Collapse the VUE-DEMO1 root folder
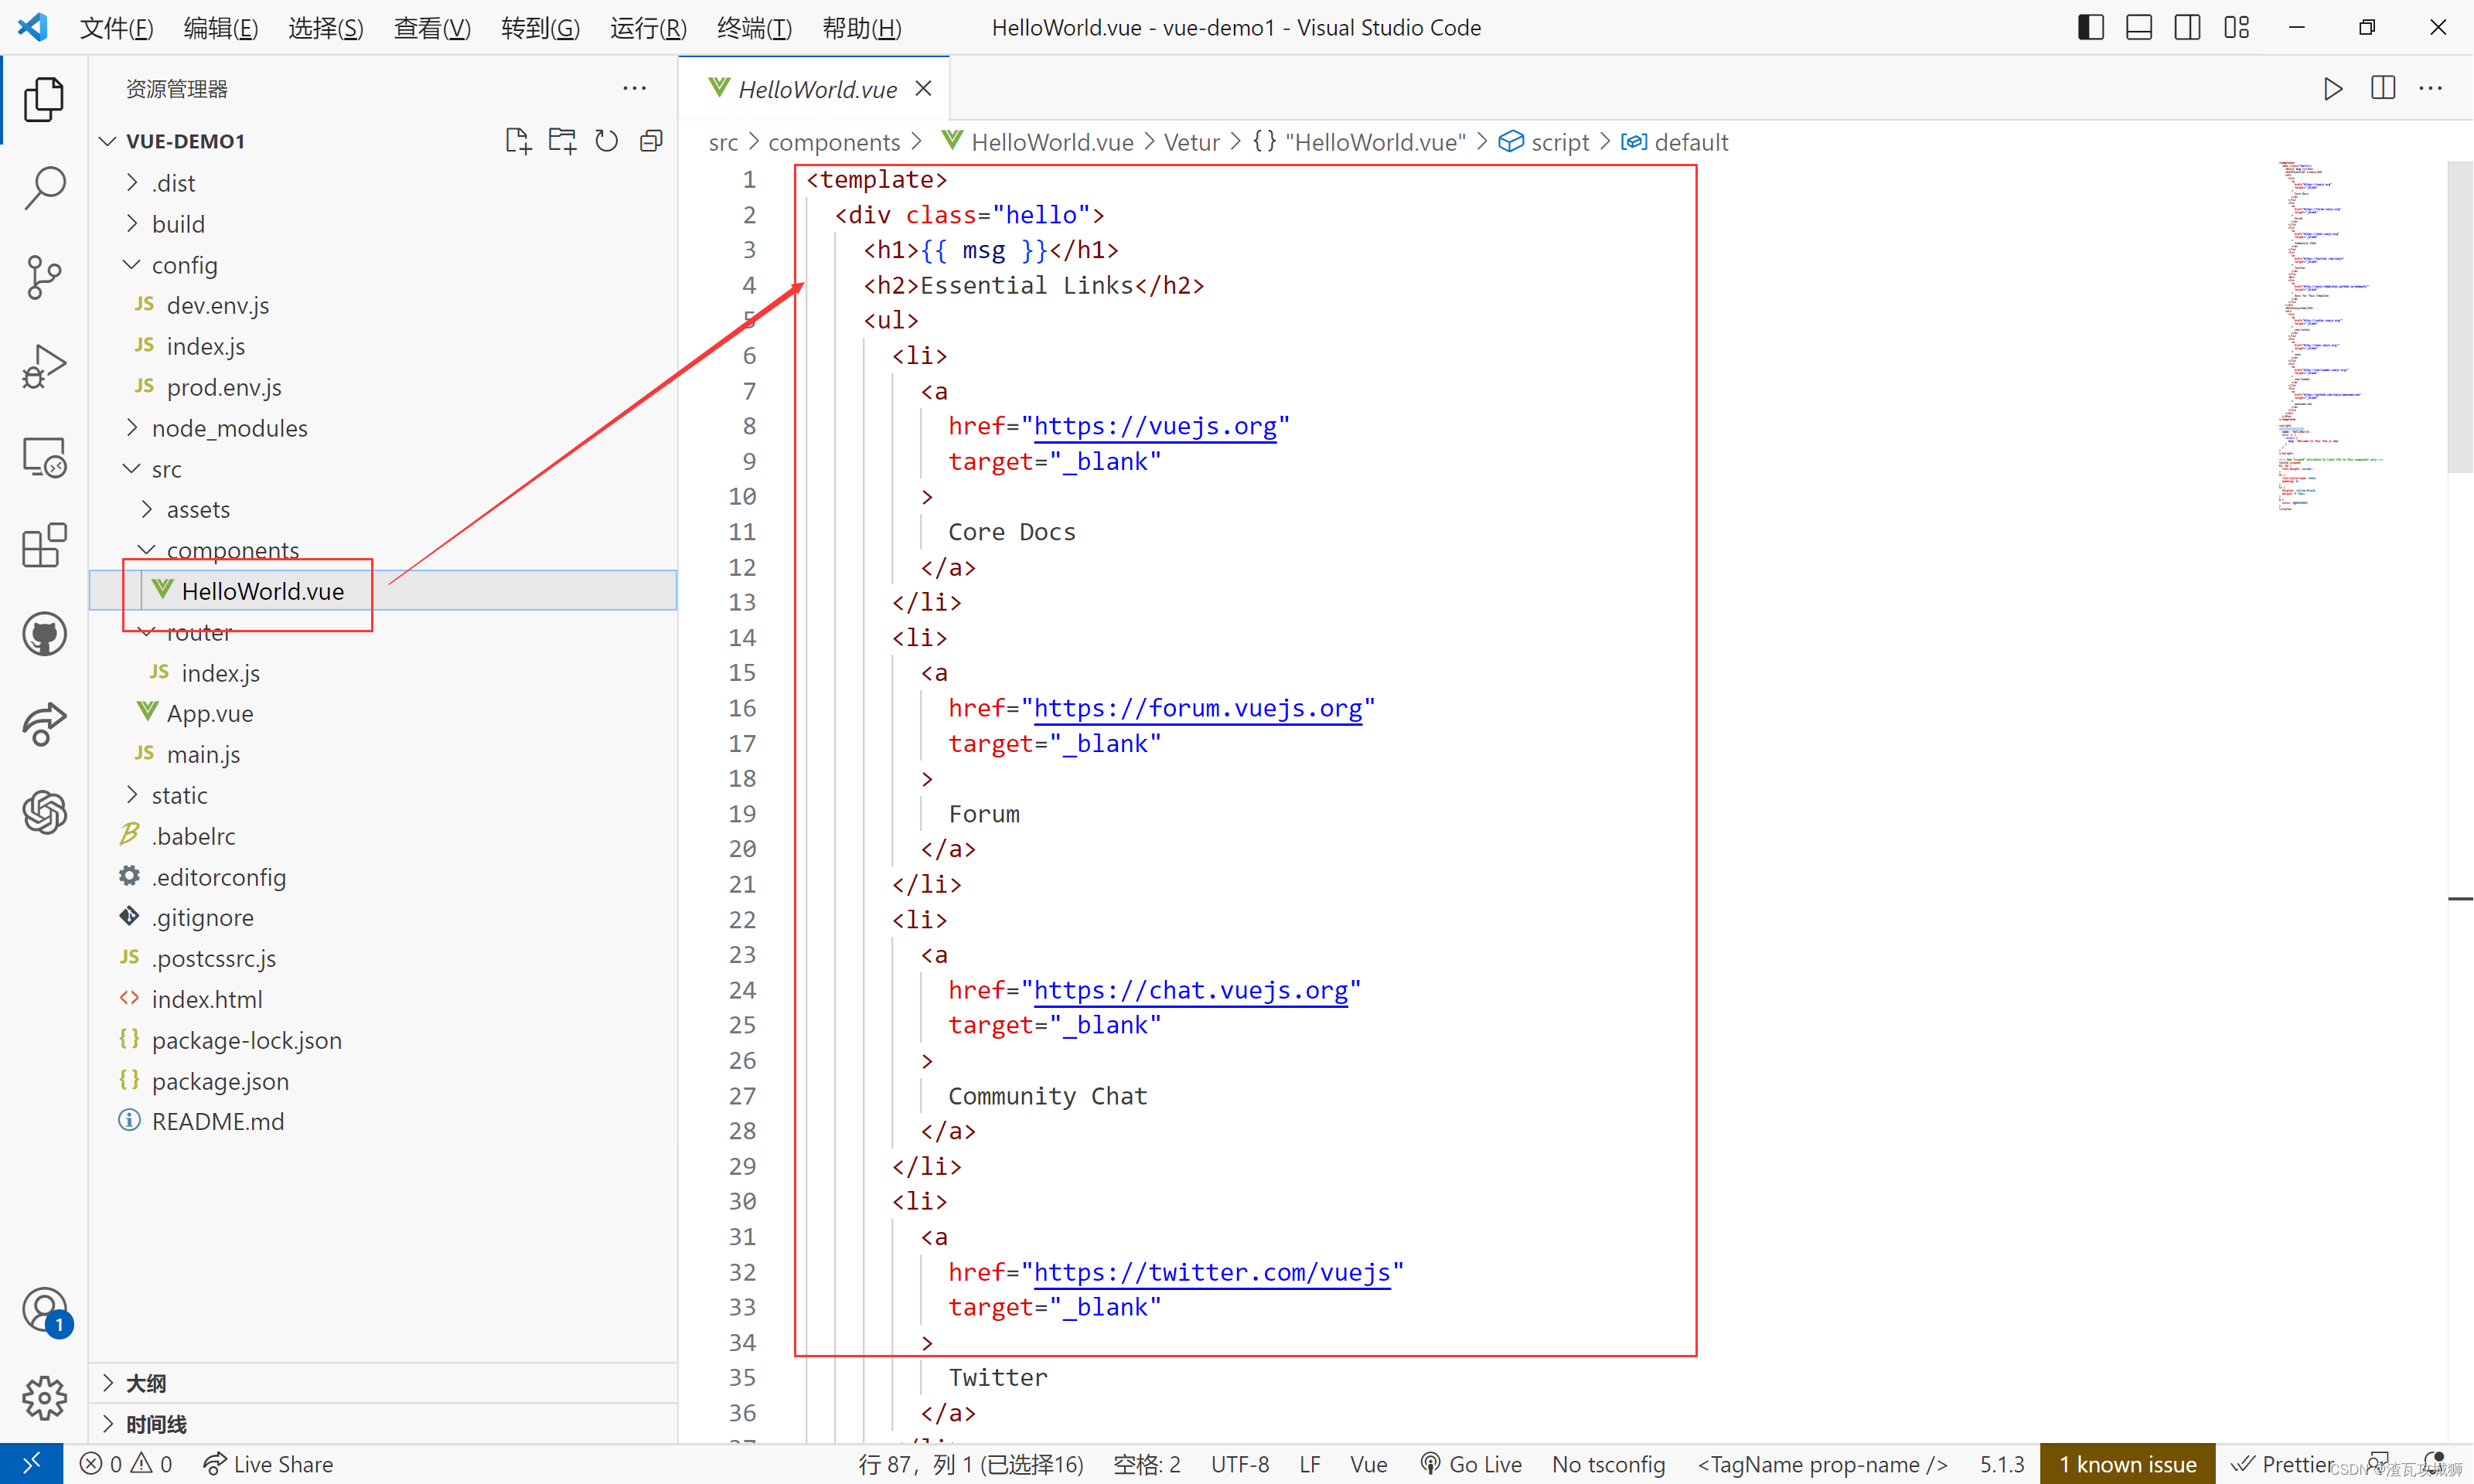Image resolution: width=2474 pixels, height=1484 pixels. click(108, 141)
